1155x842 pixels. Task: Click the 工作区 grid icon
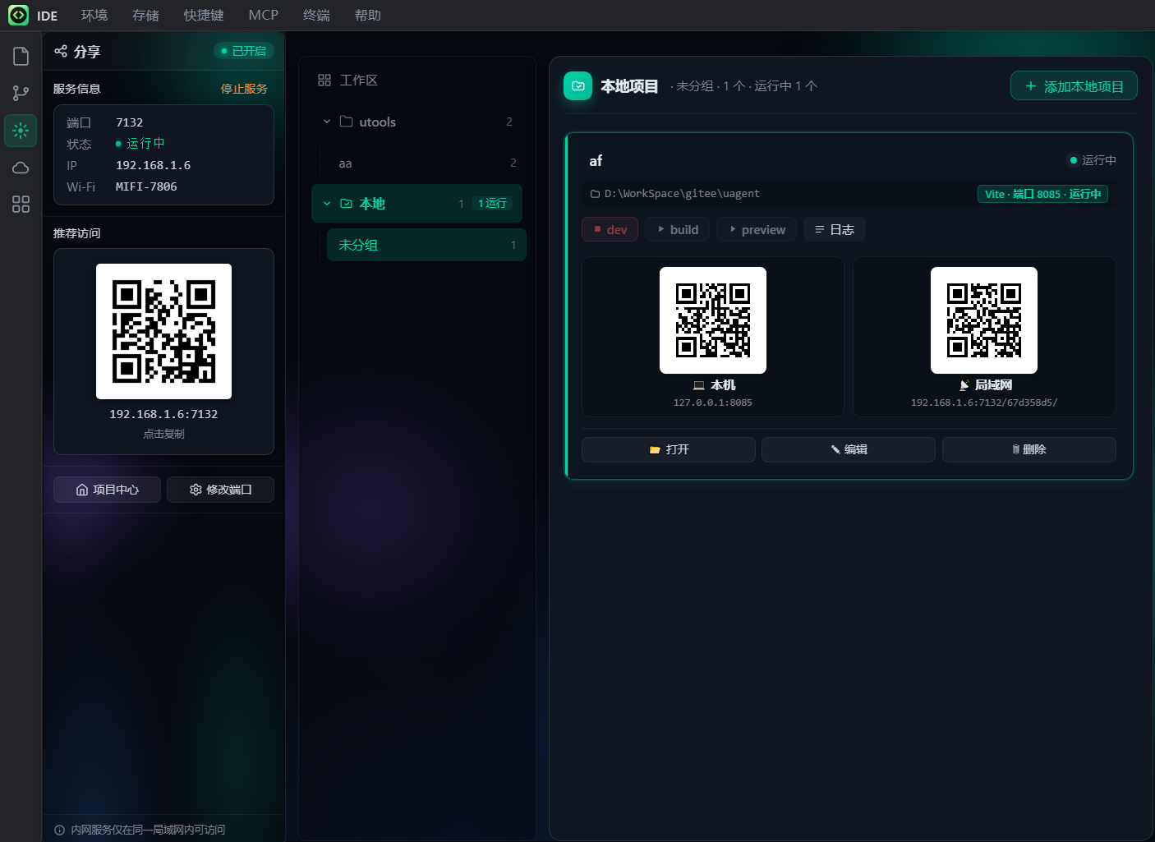324,80
